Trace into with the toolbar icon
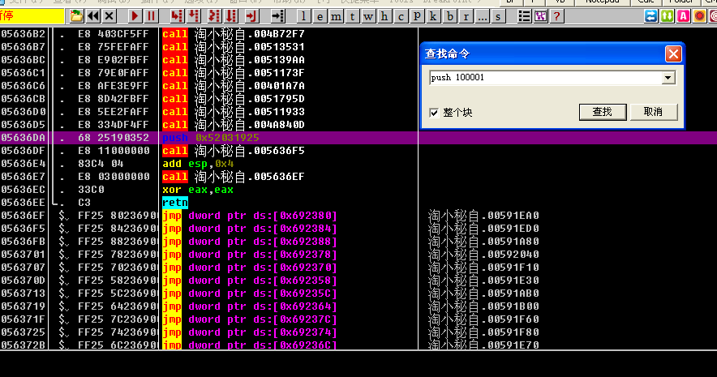The image size is (717, 377). coord(213,16)
